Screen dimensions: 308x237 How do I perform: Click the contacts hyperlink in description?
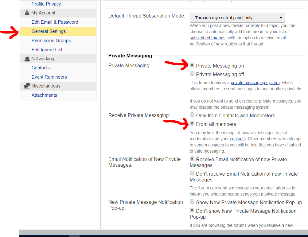tap(238, 139)
